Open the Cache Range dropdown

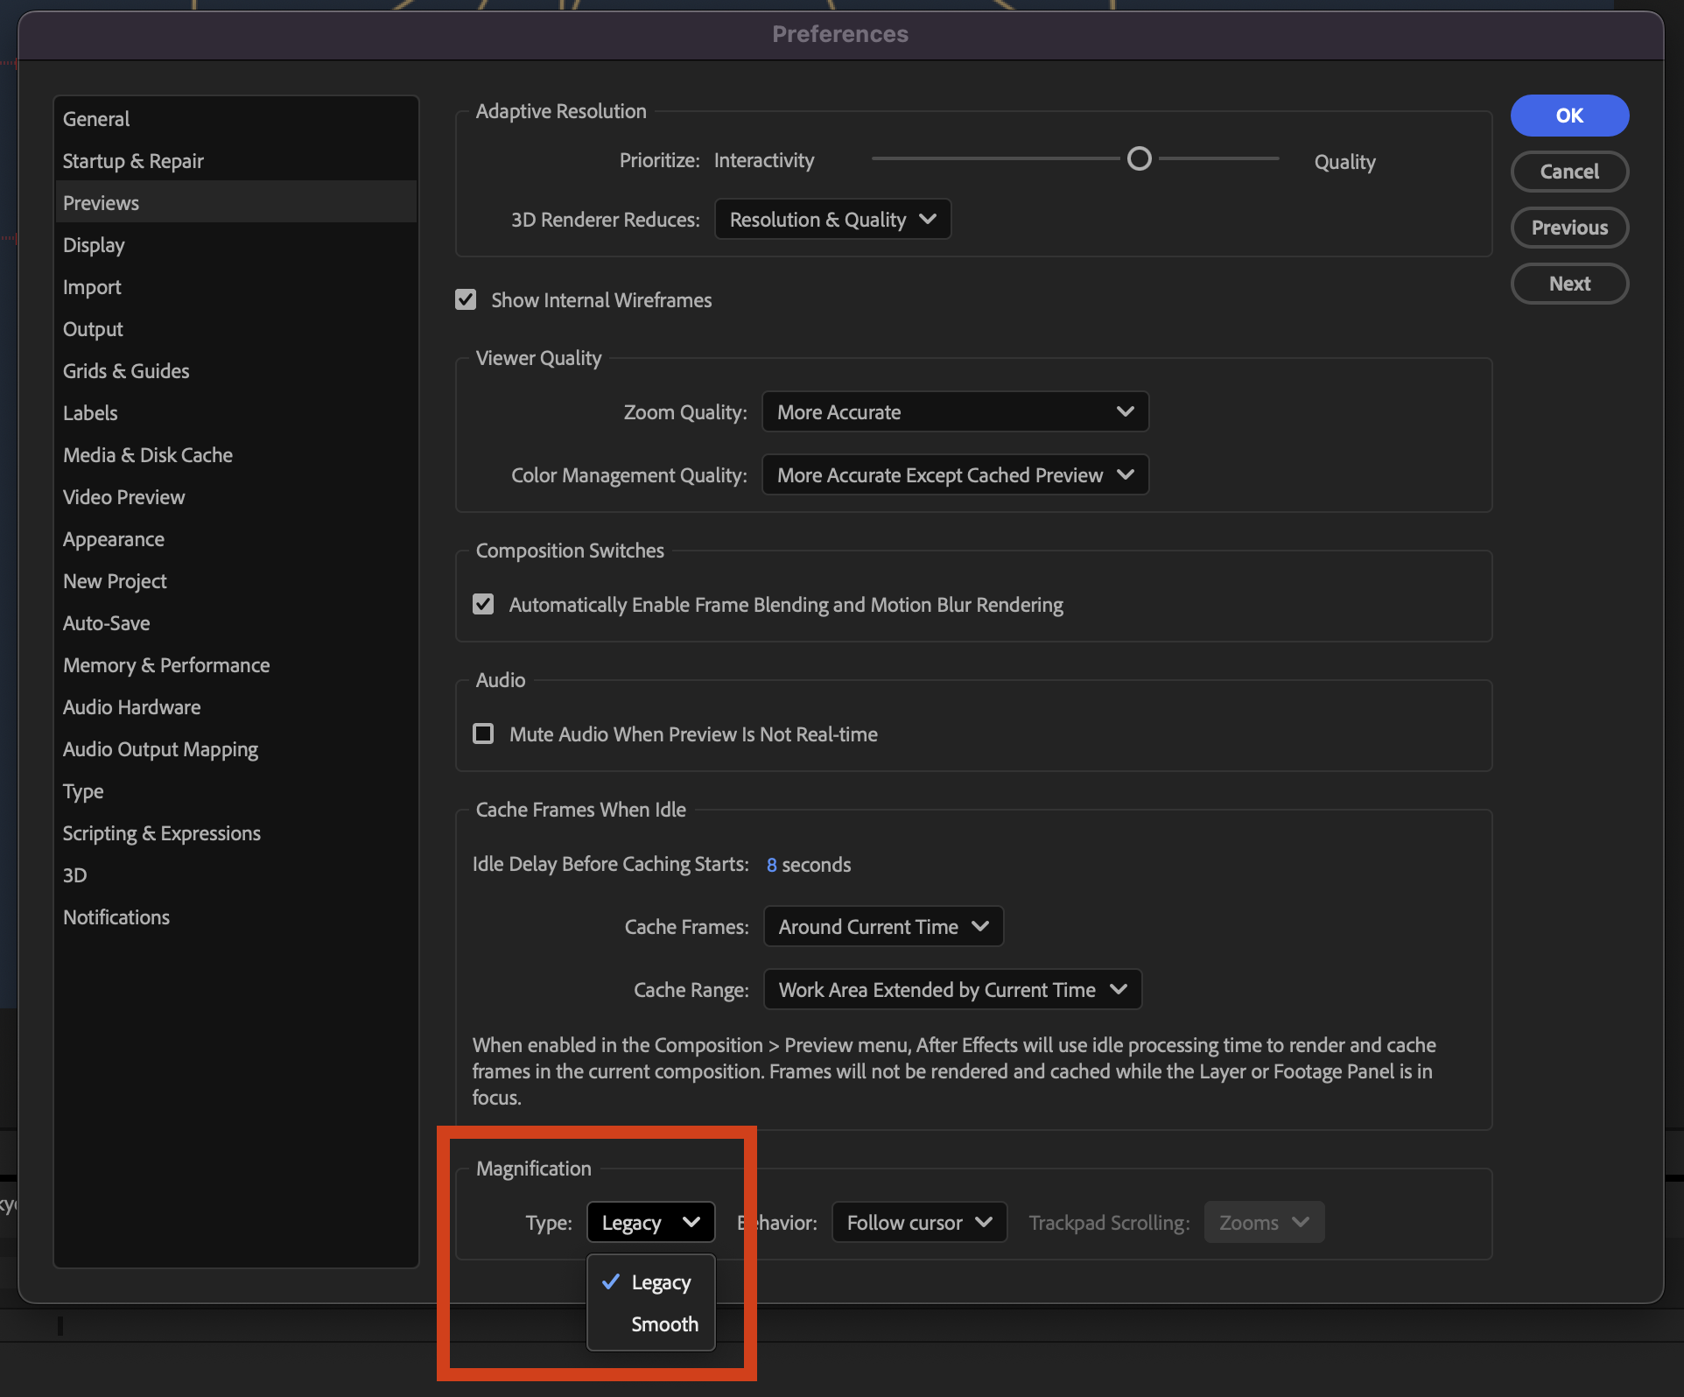click(x=951, y=989)
